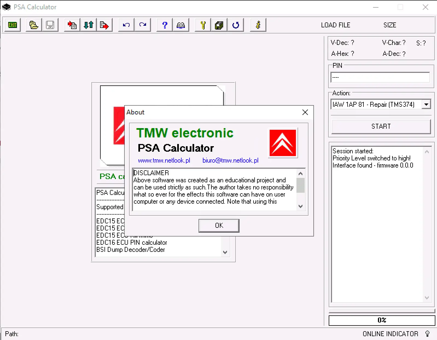Click the SIZE label
This screenshot has width=437, height=340.
(390, 25)
